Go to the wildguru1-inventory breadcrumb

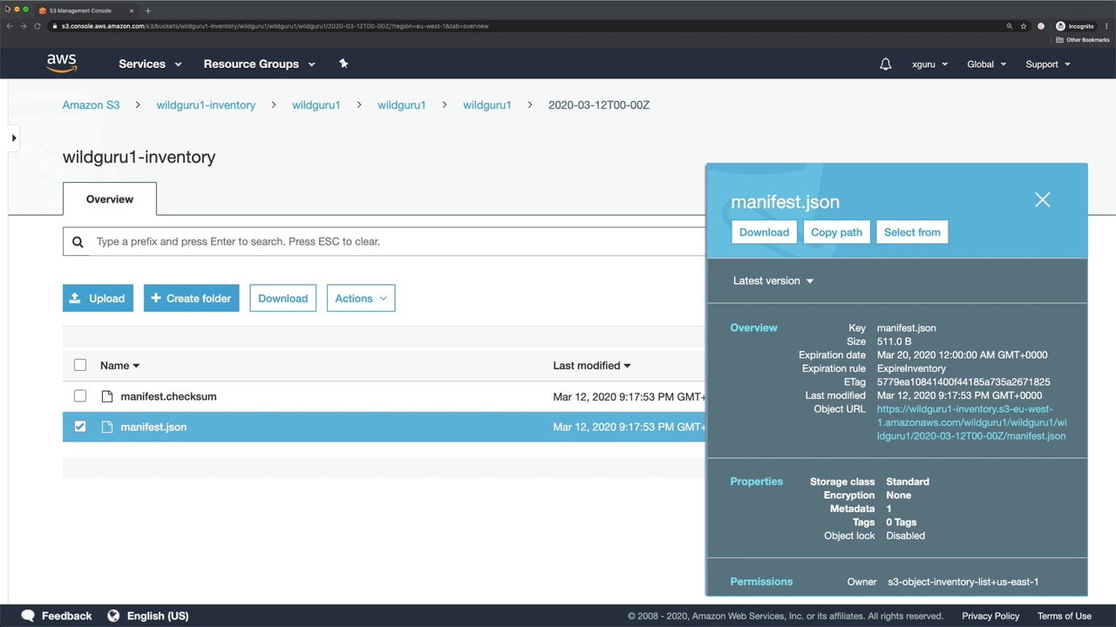tap(206, 105)
